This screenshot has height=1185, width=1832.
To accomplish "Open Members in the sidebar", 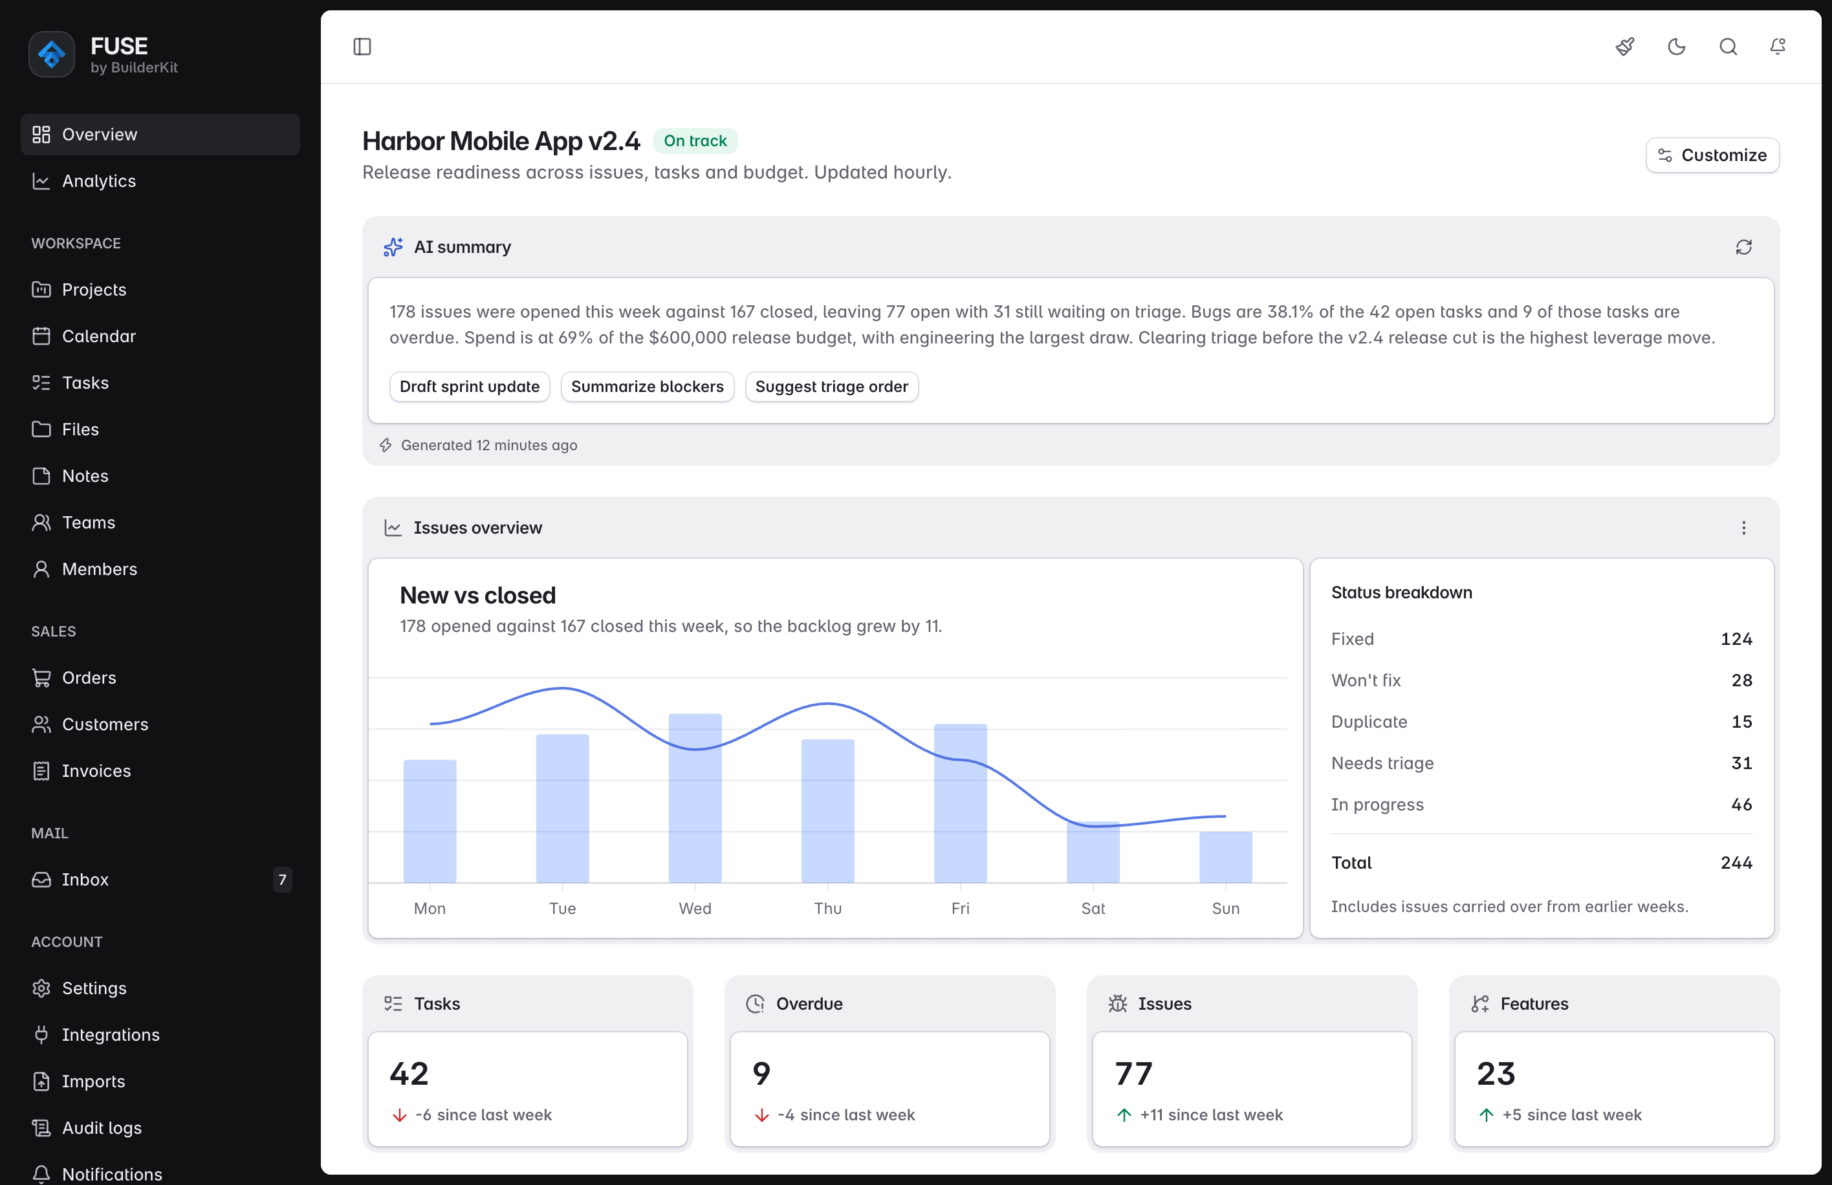I will coord(160,569).
